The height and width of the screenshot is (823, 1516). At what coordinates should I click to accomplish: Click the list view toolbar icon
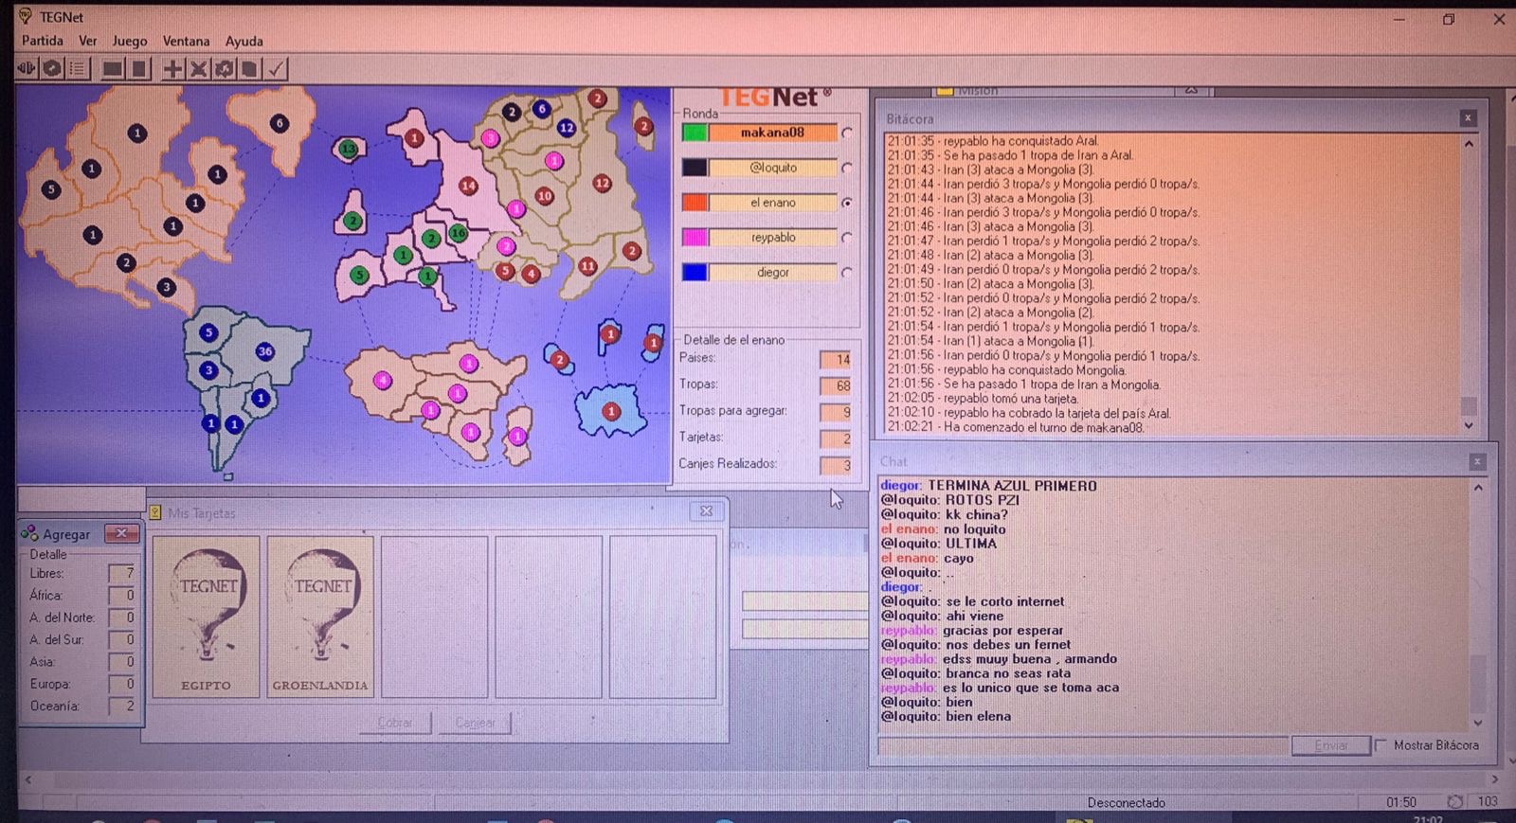tap(79, 69)
